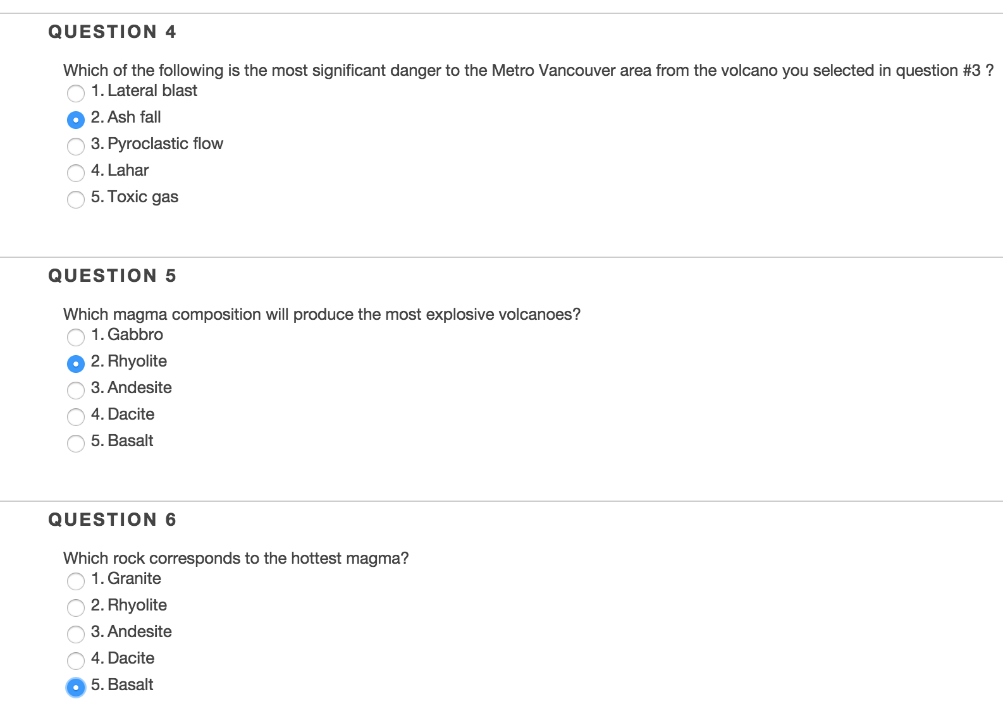Select Dacite in Question 6
This screenshot has height=723, width=1003.
(76, 661)
